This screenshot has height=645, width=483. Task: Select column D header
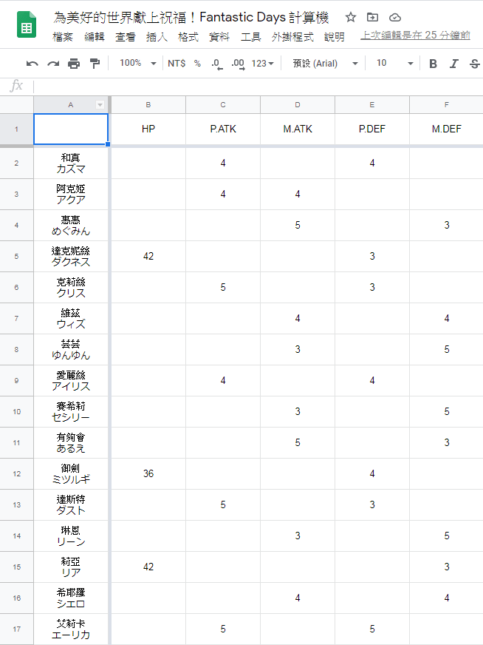coord(298,105)
